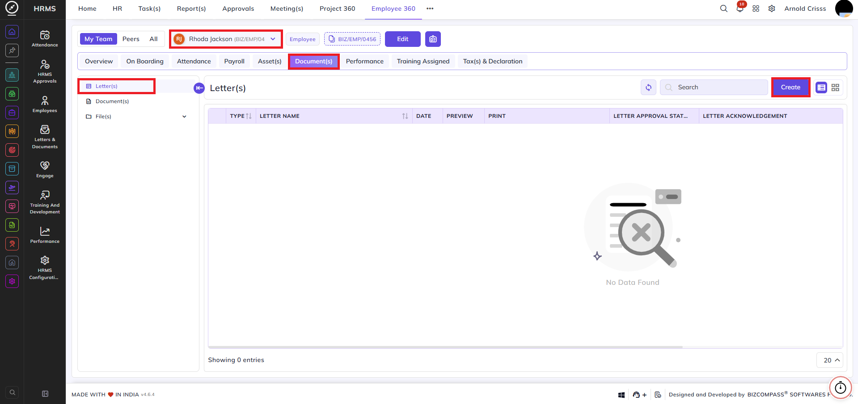
Task: Open Letters & Documents in sidebar
Action: coord(45,137)
